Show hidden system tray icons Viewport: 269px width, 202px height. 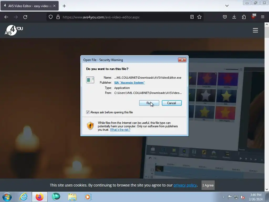(x=223, y=197)
